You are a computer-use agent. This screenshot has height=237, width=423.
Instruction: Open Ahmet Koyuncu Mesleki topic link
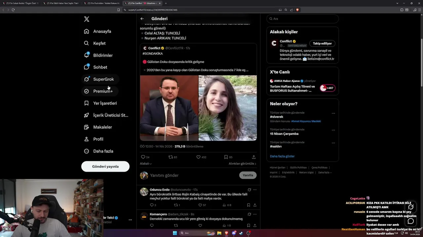point(306,121)
